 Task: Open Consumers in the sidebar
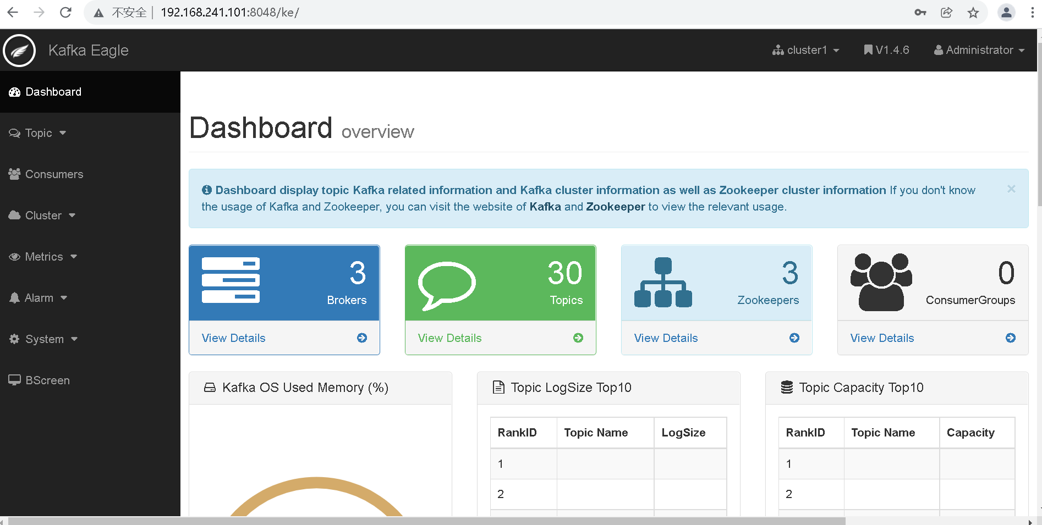coord(90,174)
